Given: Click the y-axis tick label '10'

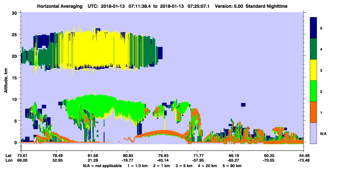Looking at the screenshot, I should coord(15,99).
